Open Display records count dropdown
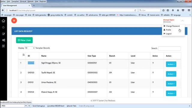This screenshot has width=192, height=108. tap(30, 48)
